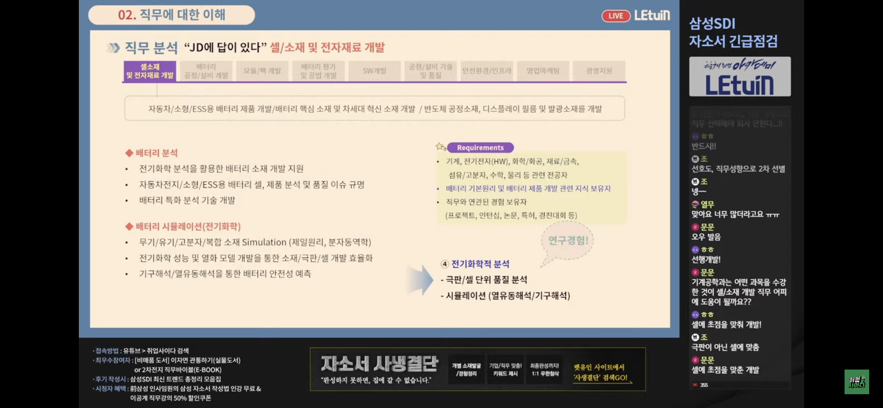Click the '사생결단' 검색GO! link
883x408 pixels.
click(x=601, y=377)
